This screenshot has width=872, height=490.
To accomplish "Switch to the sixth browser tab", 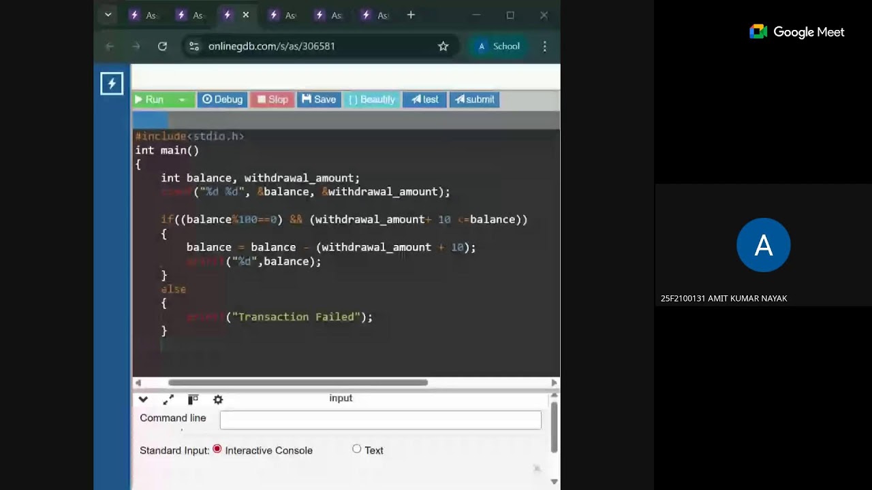I will [375, 15].
